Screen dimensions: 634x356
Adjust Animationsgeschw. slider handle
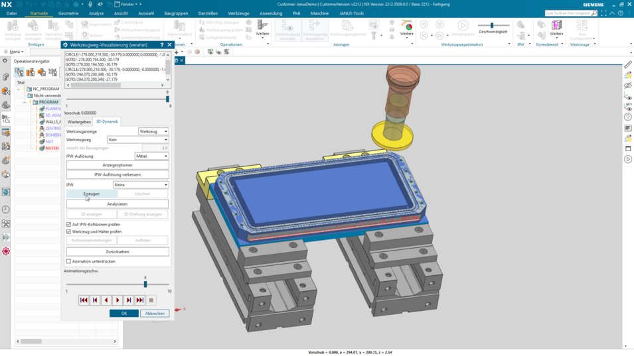click(145, 284)
